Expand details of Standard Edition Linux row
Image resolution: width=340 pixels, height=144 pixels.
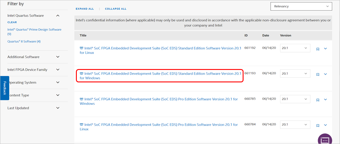[x=325, y=49]
